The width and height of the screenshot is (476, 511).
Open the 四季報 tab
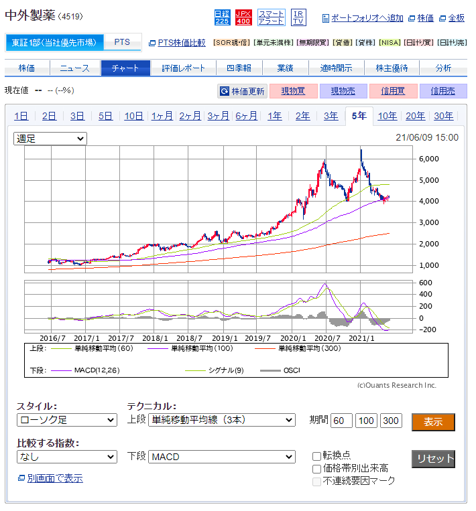click(239, 68)
